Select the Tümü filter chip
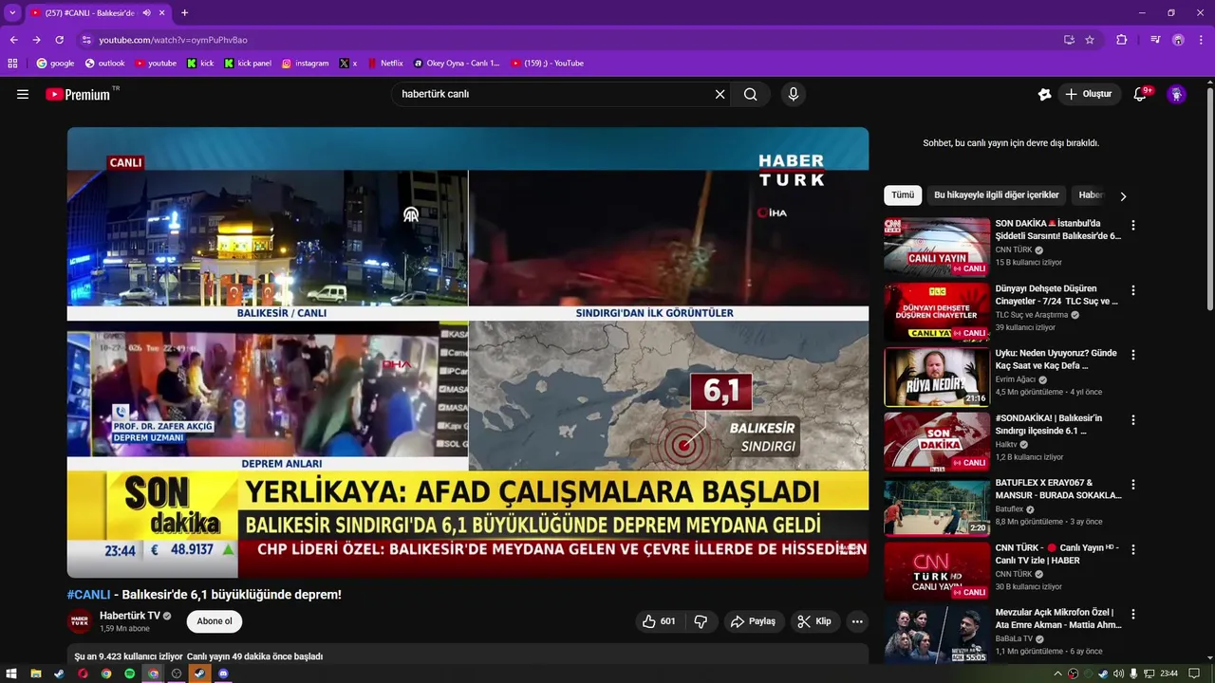1215x683 pixels. (903, 195)
